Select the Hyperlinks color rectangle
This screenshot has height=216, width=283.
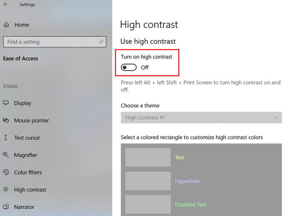(148, 181)
